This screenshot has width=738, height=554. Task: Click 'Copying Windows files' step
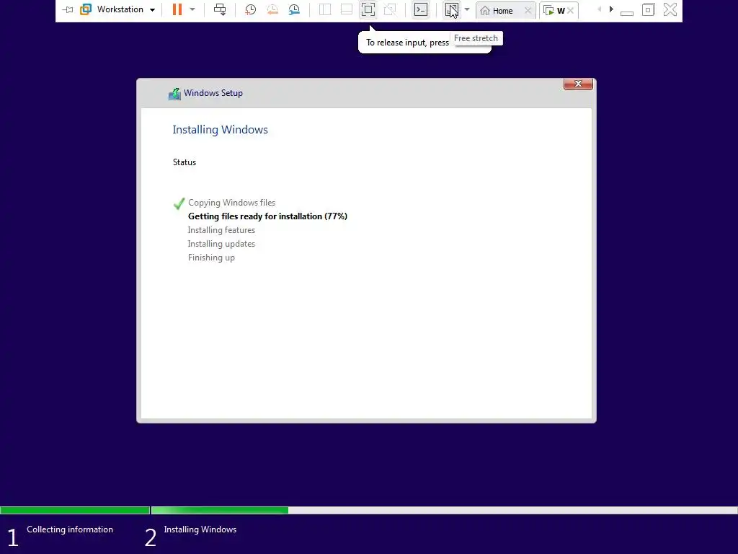(x=231, y=203)
